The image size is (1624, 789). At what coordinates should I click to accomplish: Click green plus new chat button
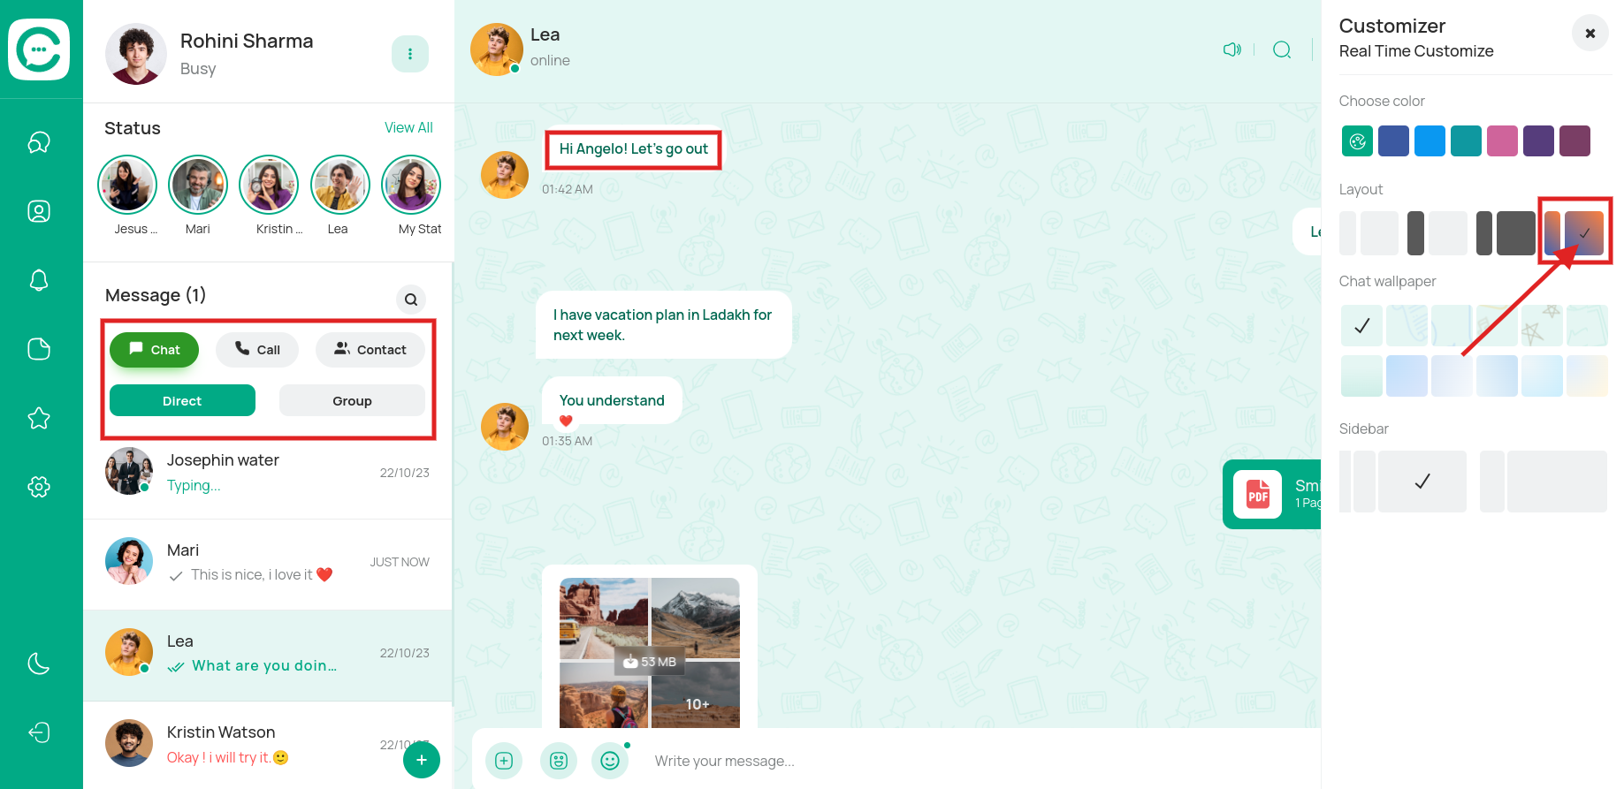422,760
